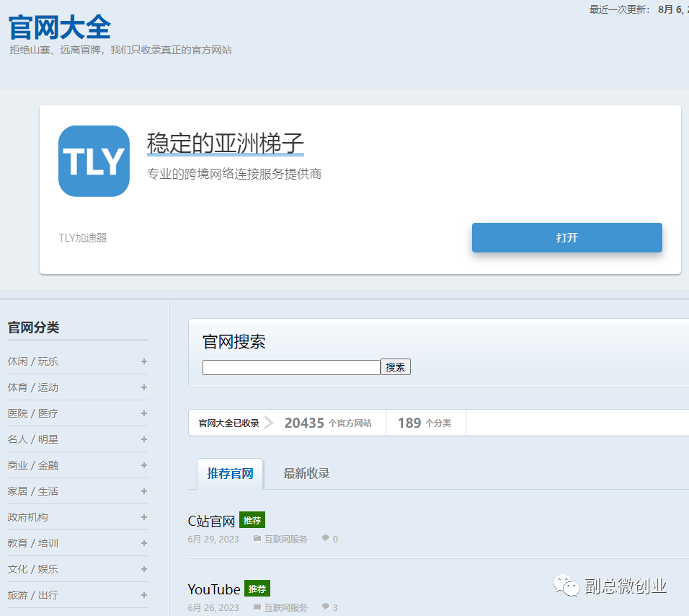
Task: Click the 专业的跨境网络连接服务提供商 description
Action: [234, 174]
